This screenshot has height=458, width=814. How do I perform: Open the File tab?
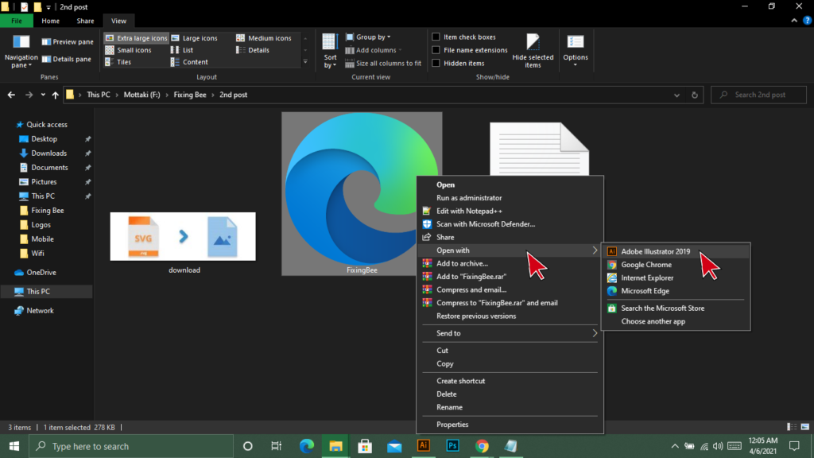[x=17, y=21]
